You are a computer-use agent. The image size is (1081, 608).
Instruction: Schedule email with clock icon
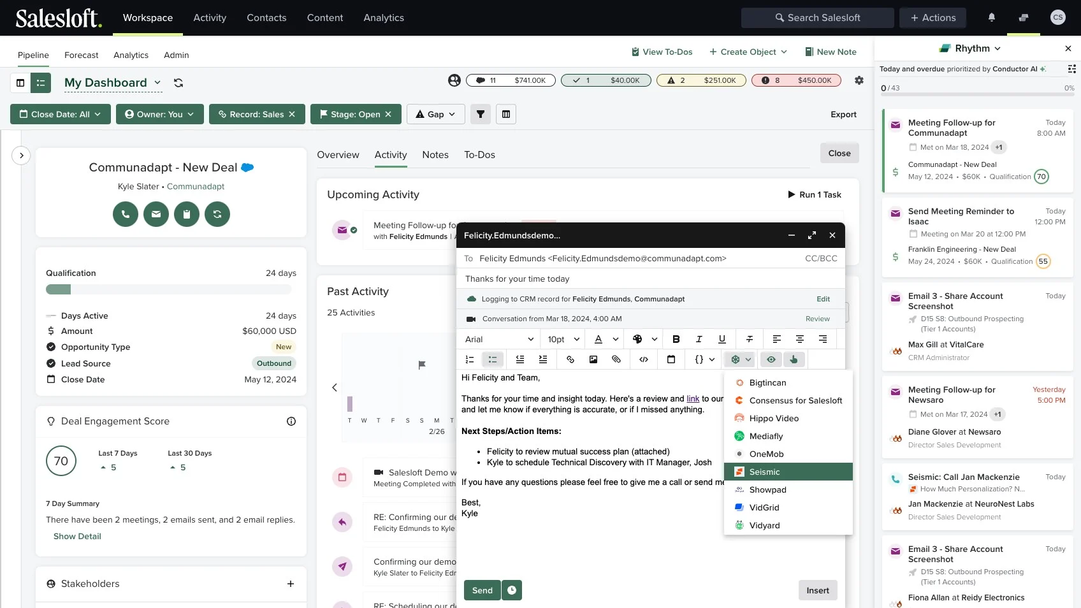click(512, 590)
